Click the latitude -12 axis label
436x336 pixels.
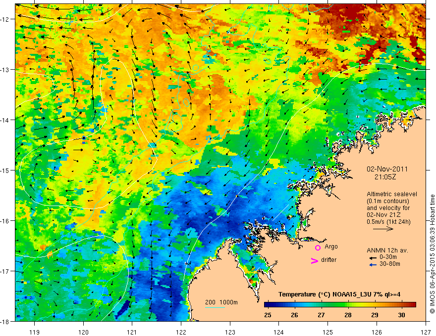point(5,19)
